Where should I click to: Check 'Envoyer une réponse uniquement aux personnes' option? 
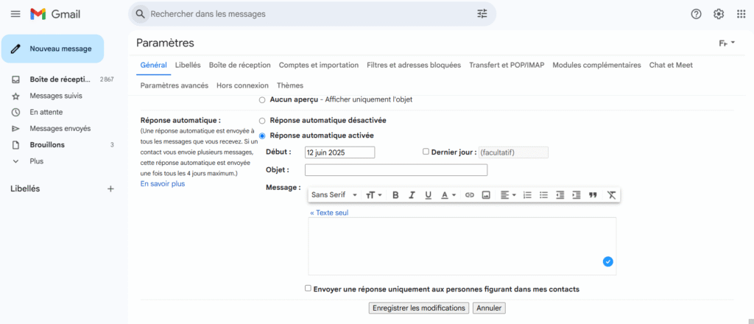[x=308, y=289]
